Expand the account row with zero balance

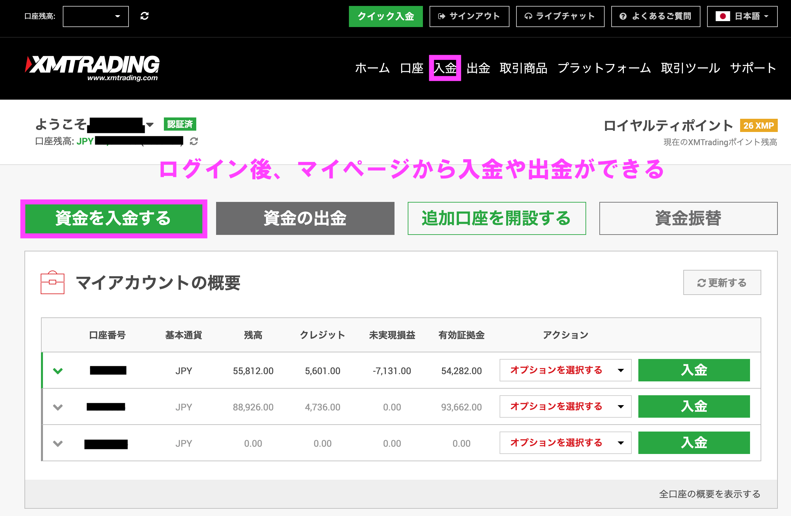click(x=58, y=443)
